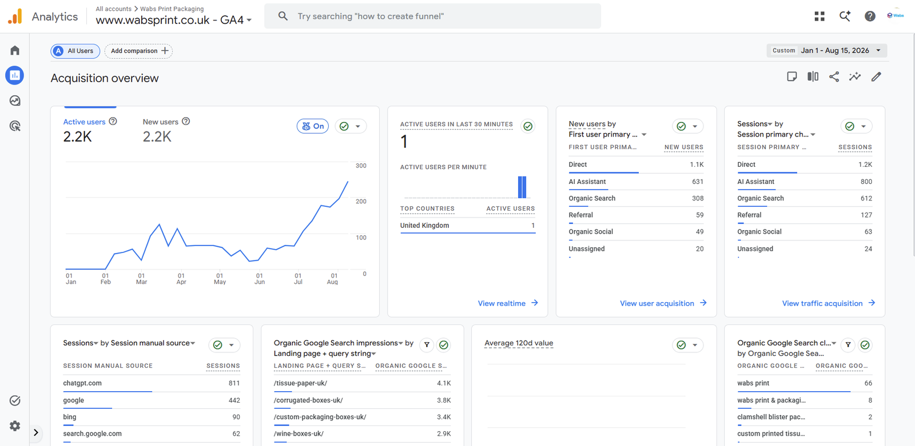The width and height of the screenshot is (915, 446).
Task: Select the New users metric tab
Action: coord(166,130)
